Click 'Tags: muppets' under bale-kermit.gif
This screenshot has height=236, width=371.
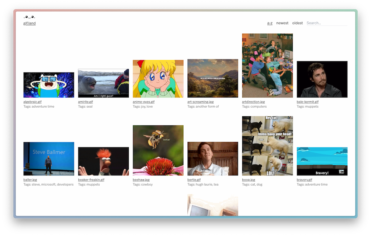click(x=308, y=107)
